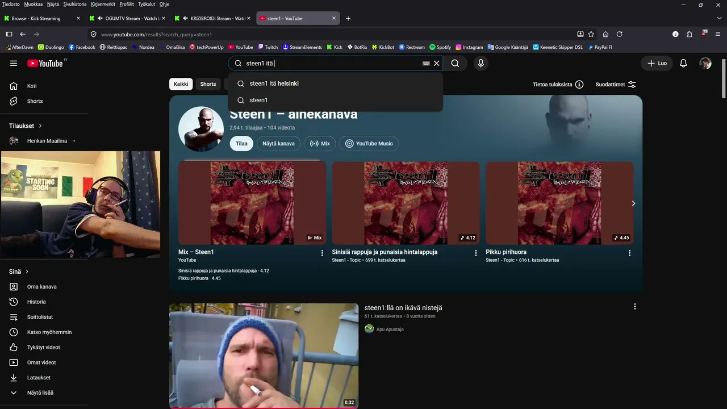Open the Duolingo bookmark
Image resolution: width=727 pixels, height=409 pixels.
point(51,47)
